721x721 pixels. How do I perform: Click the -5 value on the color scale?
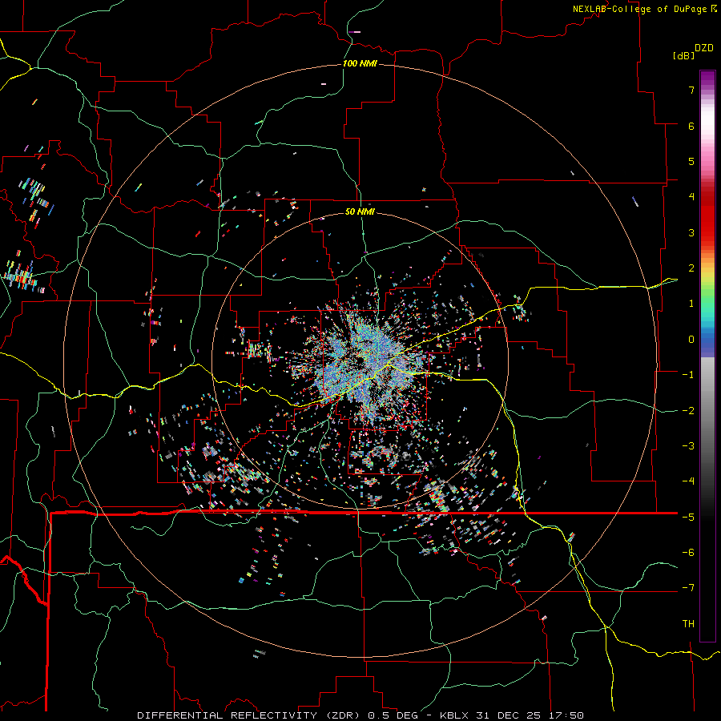click(x=688, y=517)
